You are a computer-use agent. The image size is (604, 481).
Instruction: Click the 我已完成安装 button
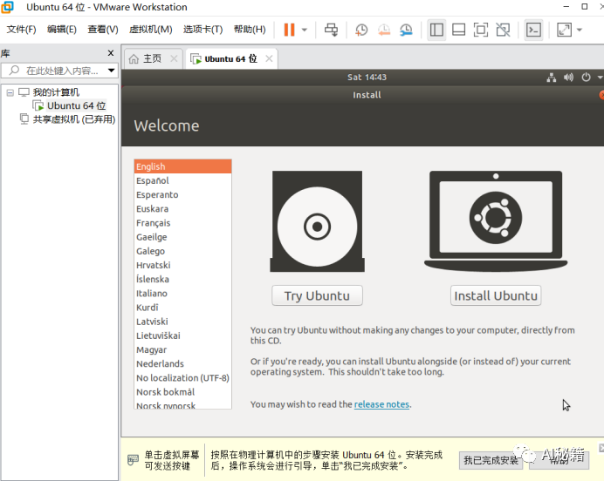[x=491, y=460]
